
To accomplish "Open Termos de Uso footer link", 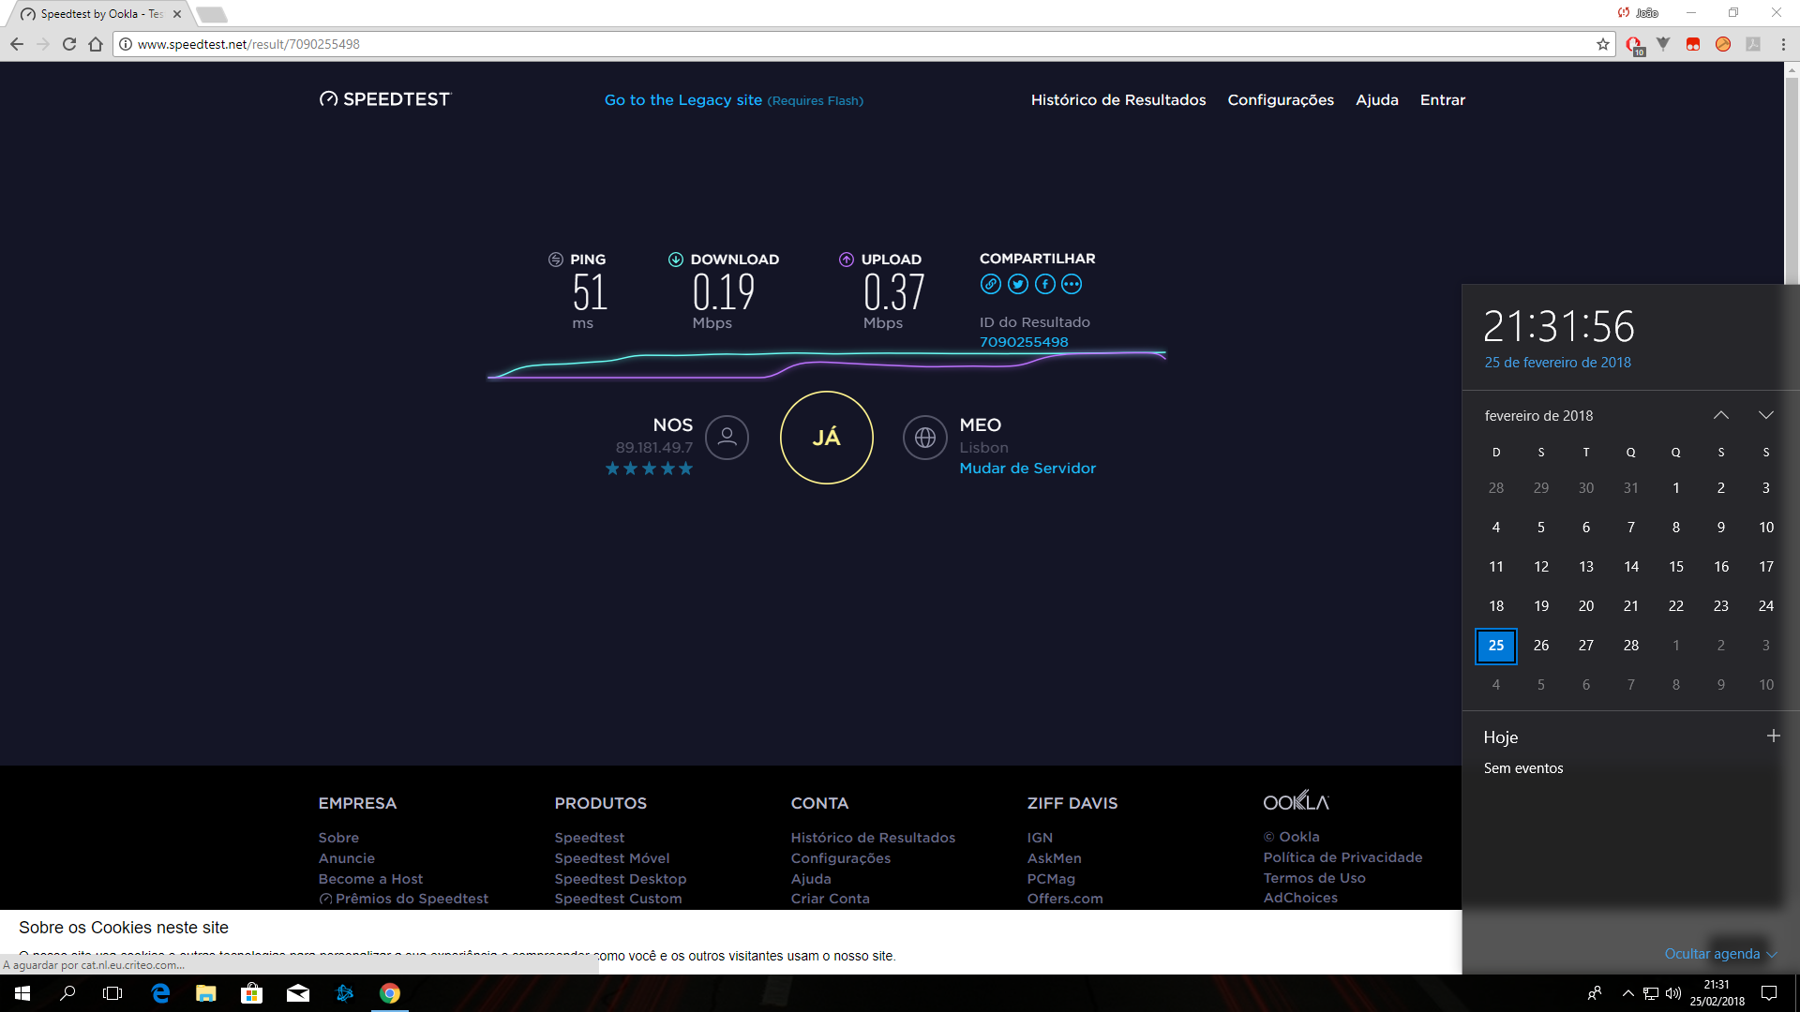I will coord(1314,878).
